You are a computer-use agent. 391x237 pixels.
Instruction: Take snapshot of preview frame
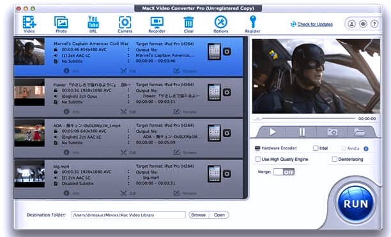[x=332, y=132]
